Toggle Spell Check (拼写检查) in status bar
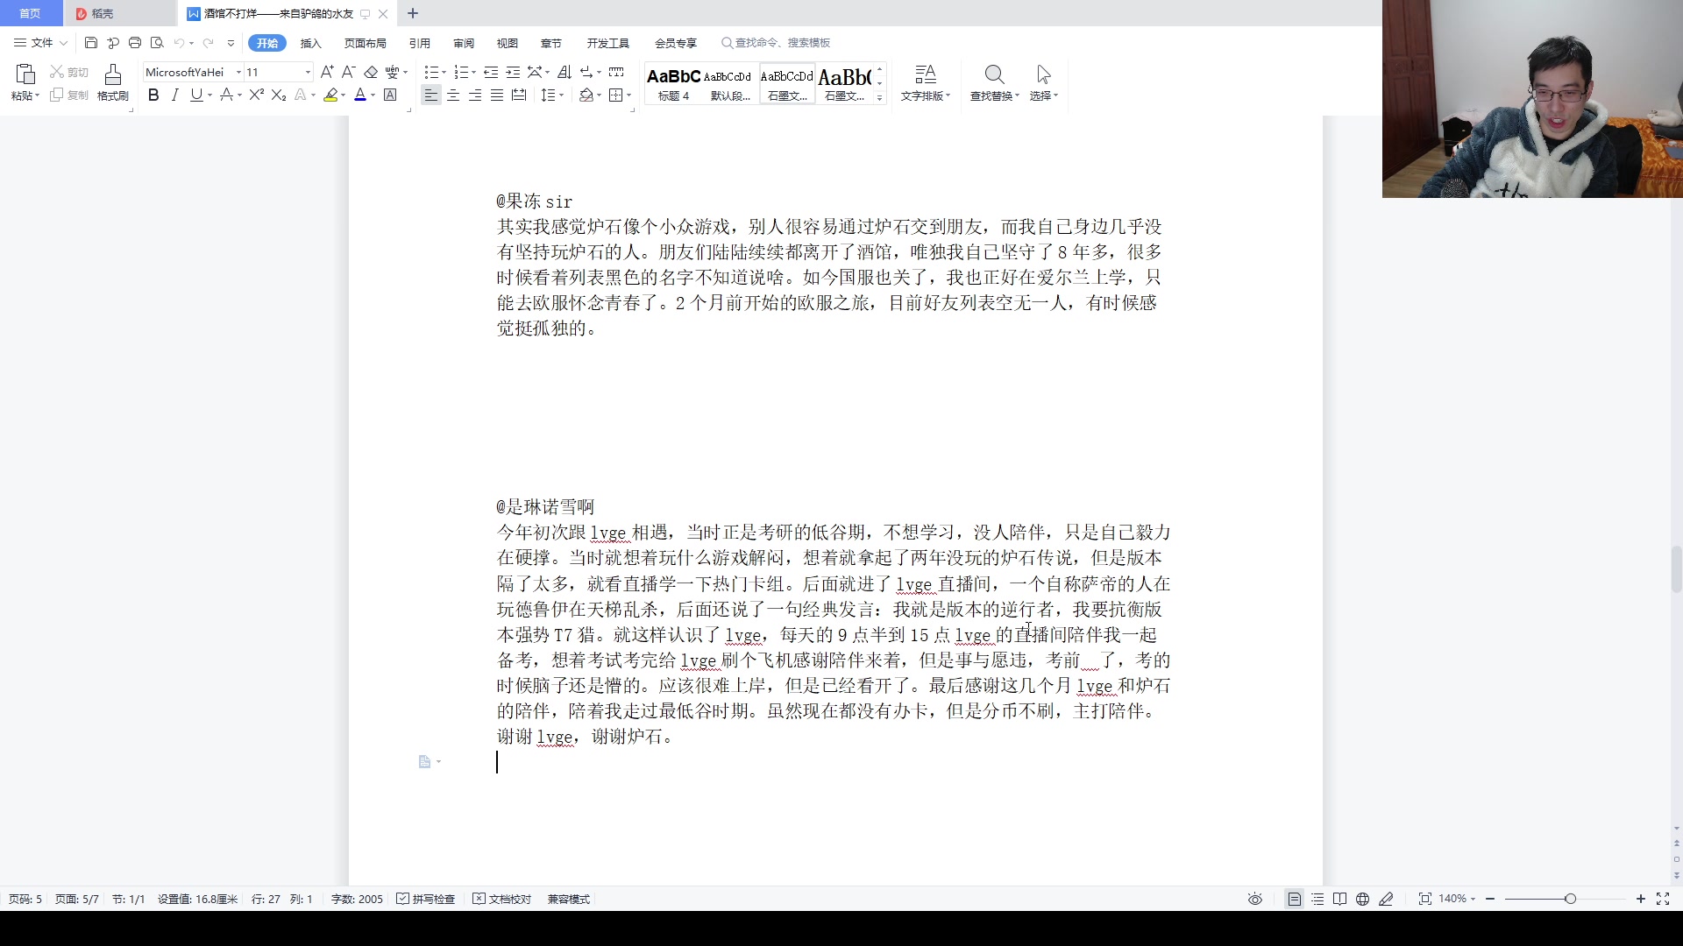This screenshot has width=1683, height=946. (426, 899)
